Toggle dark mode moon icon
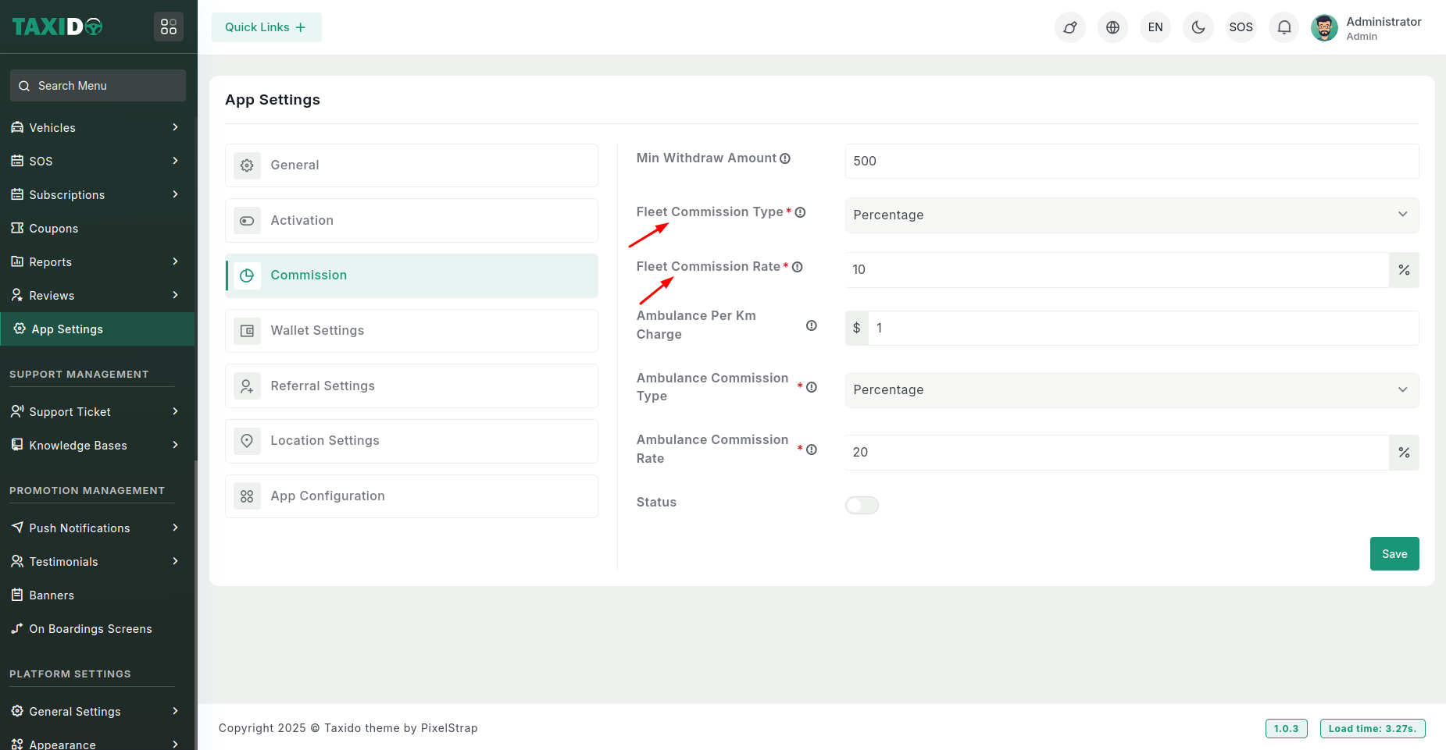1446x750 pixels. [1198, 27]
